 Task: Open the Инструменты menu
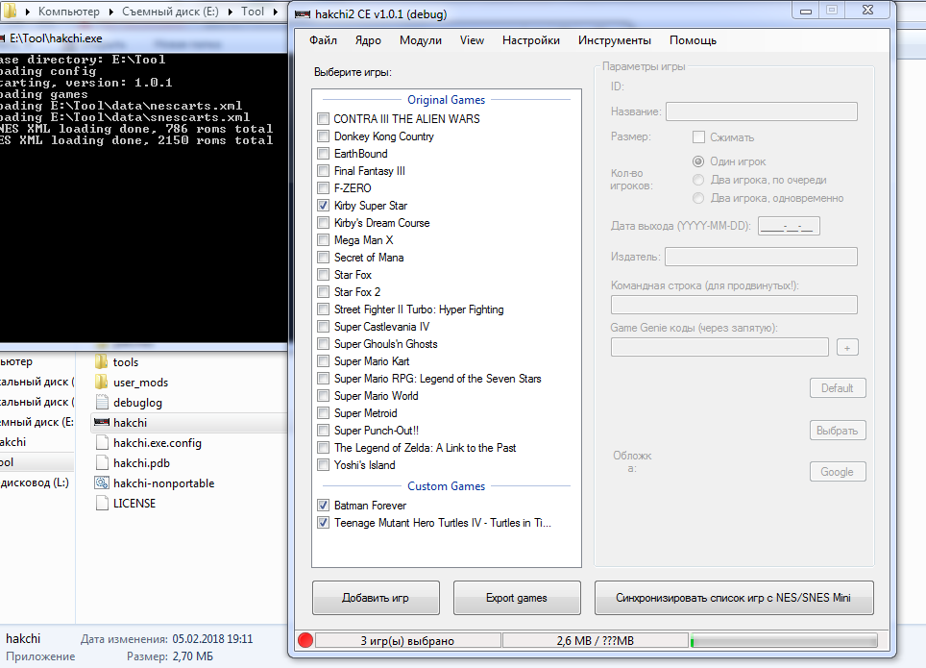tap(614, 40)
